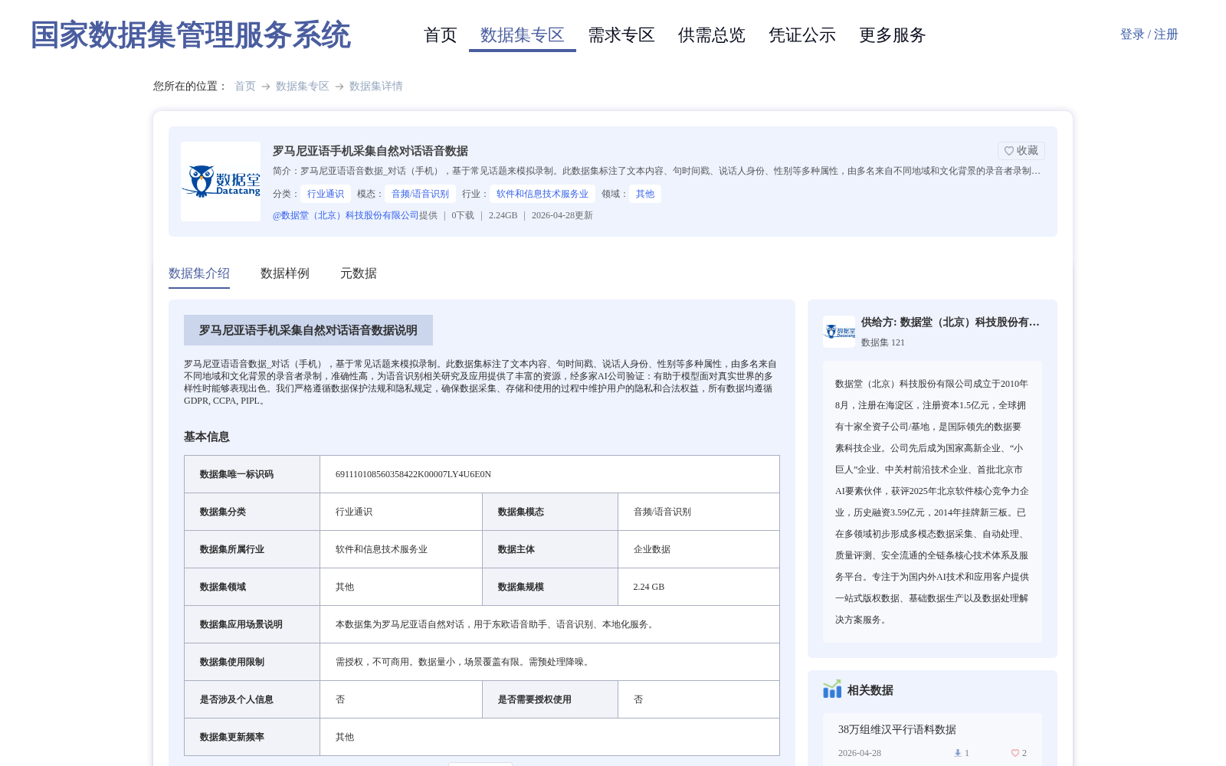Open @数据堂（北京）科技股份有限公司 provider link

point(346,215)
